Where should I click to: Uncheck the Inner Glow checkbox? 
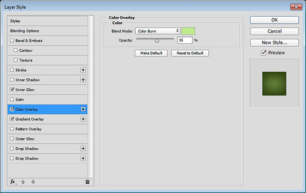coord(12,89)
